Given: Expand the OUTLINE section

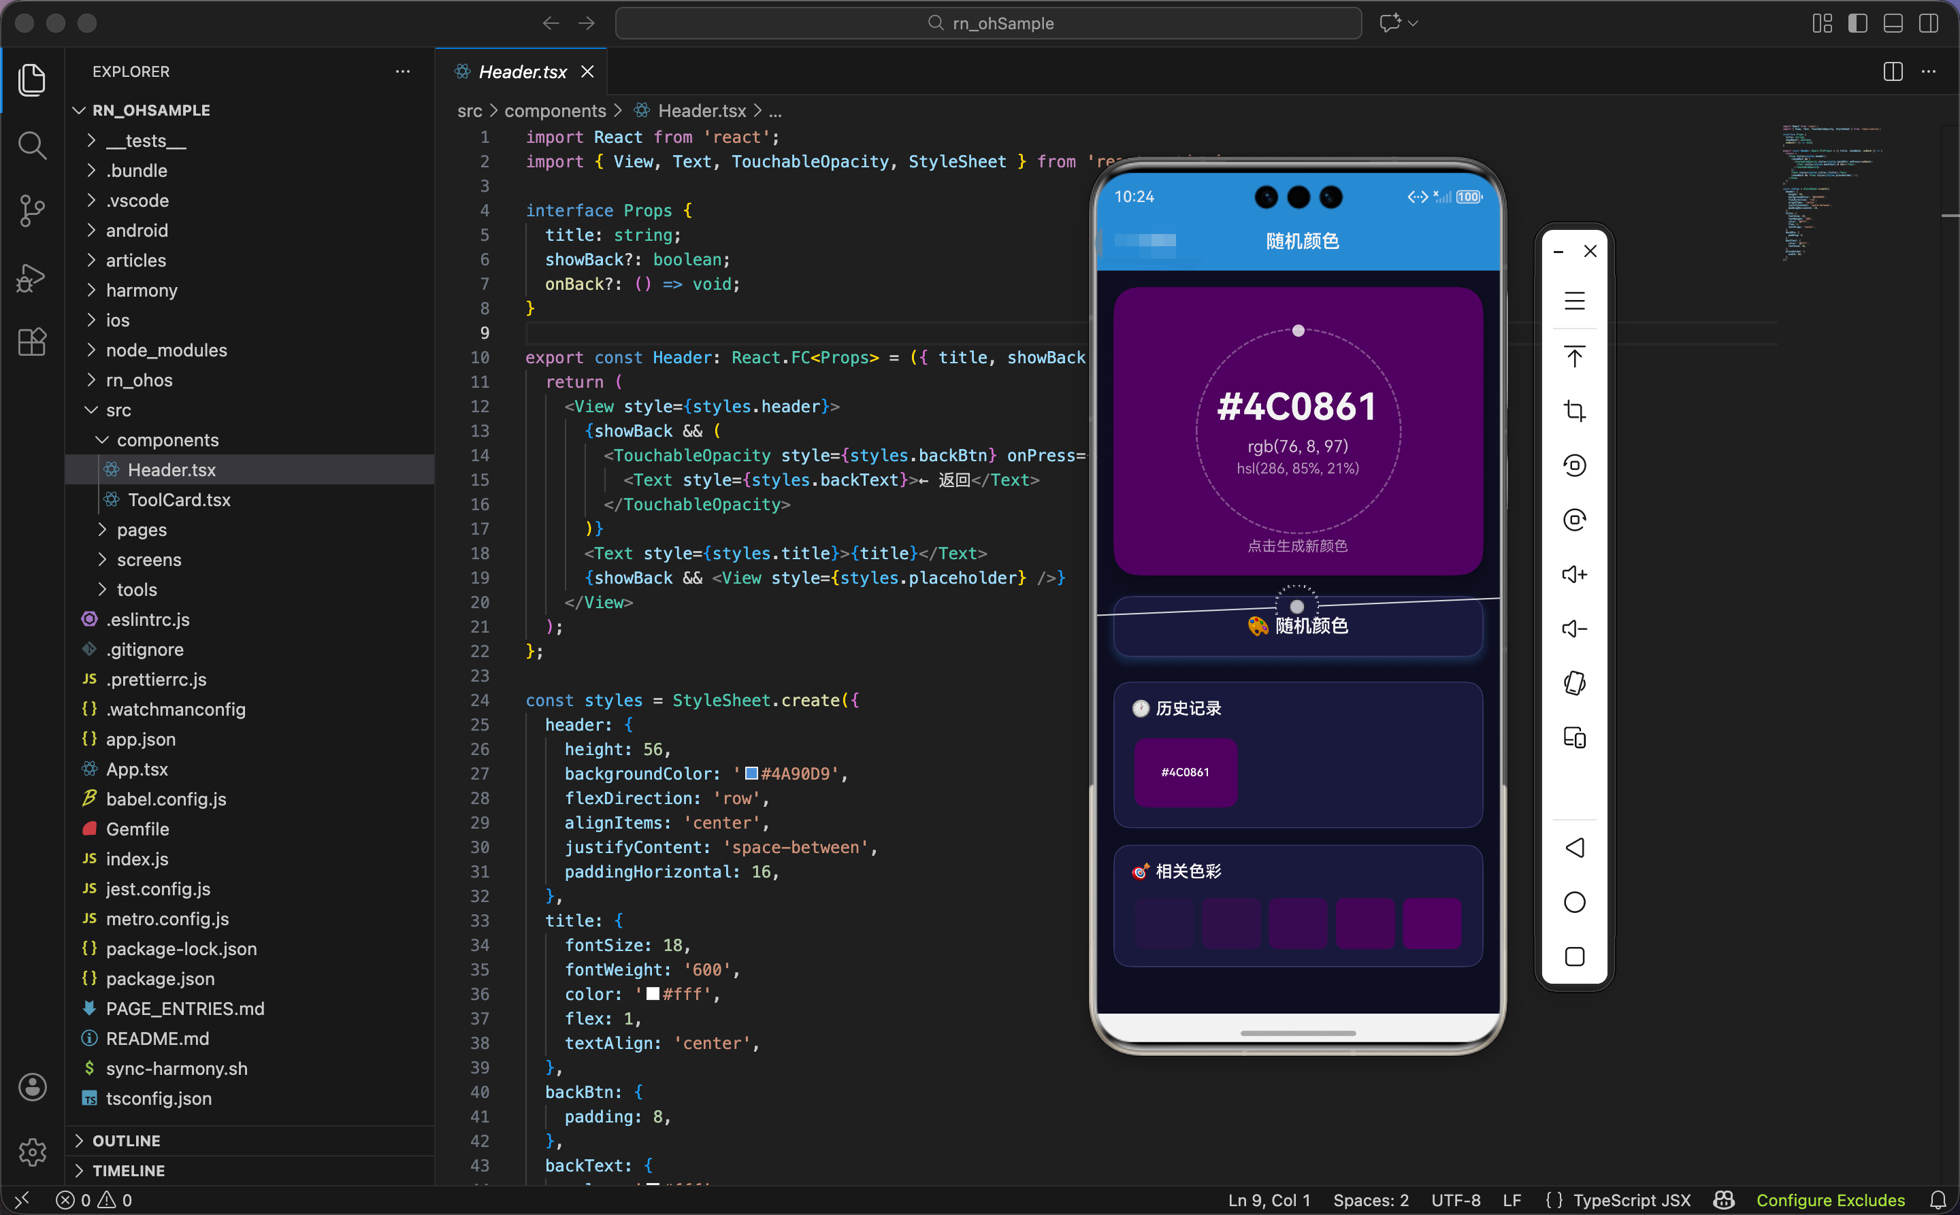Looking at the screenshot, I should (x=126, y=1140).
